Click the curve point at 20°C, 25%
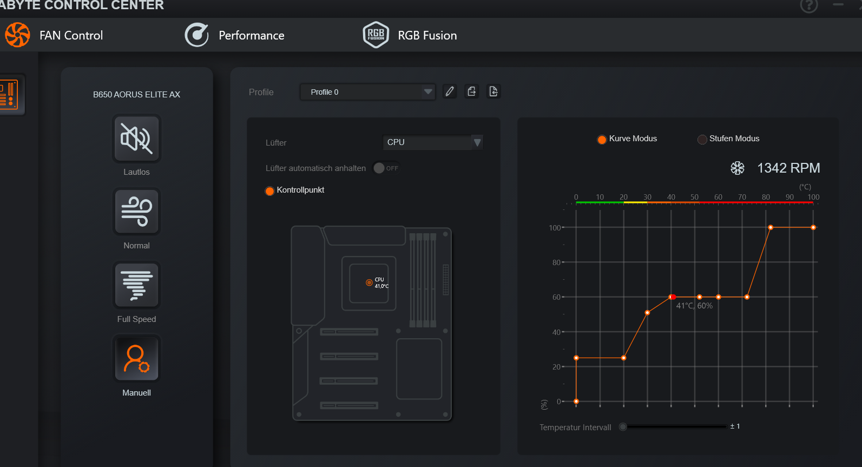 pyautogui.click(x=624, y=358)
